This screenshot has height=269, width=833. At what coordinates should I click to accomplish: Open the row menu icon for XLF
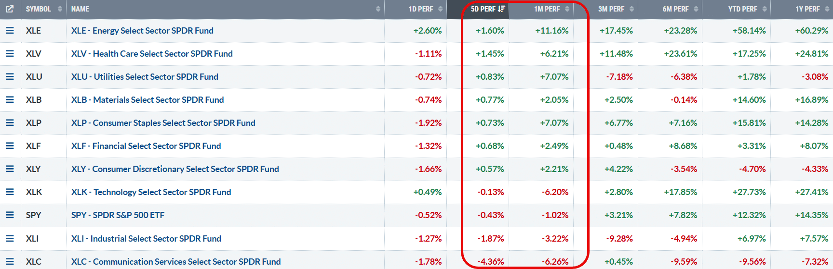coord(10,146)
